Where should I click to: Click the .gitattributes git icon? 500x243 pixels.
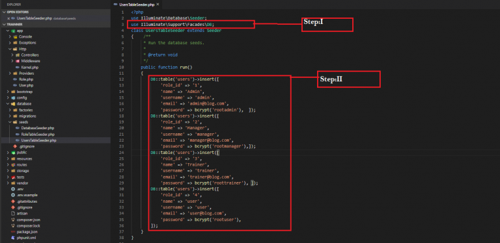point(13,201)
